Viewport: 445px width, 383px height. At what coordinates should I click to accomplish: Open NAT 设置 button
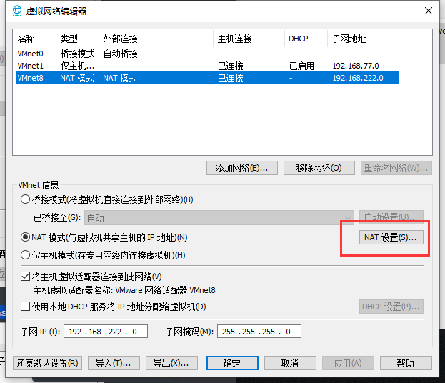point(391,237)
